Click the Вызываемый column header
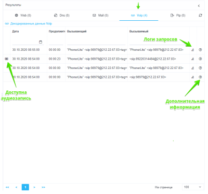The image size is (208, 194). tap(139, 32)
